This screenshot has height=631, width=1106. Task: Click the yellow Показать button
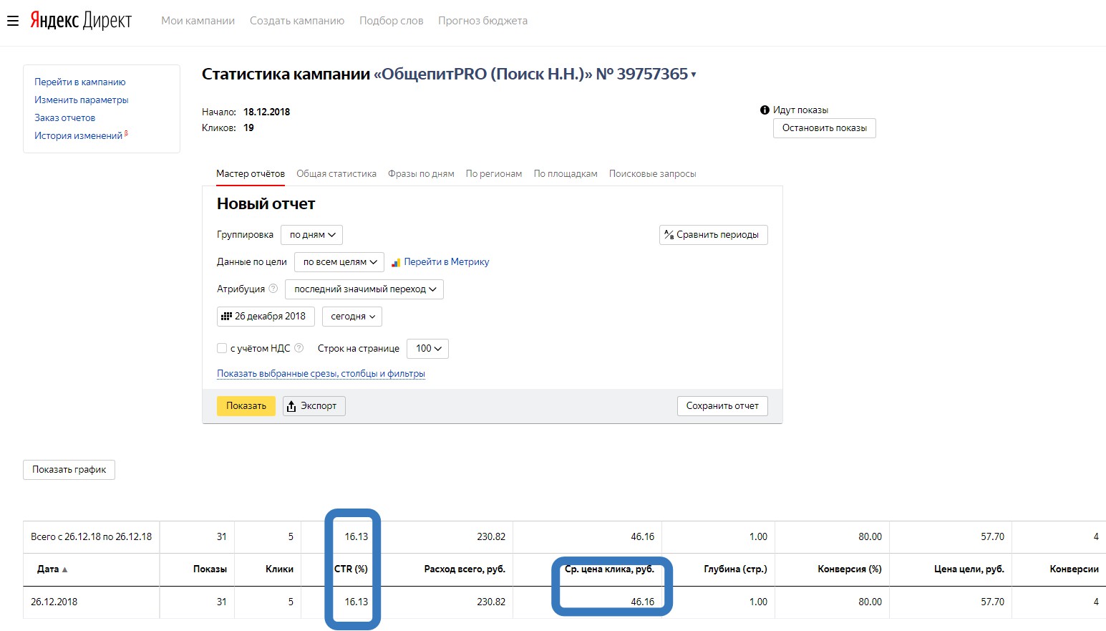[x=246, y=406]
